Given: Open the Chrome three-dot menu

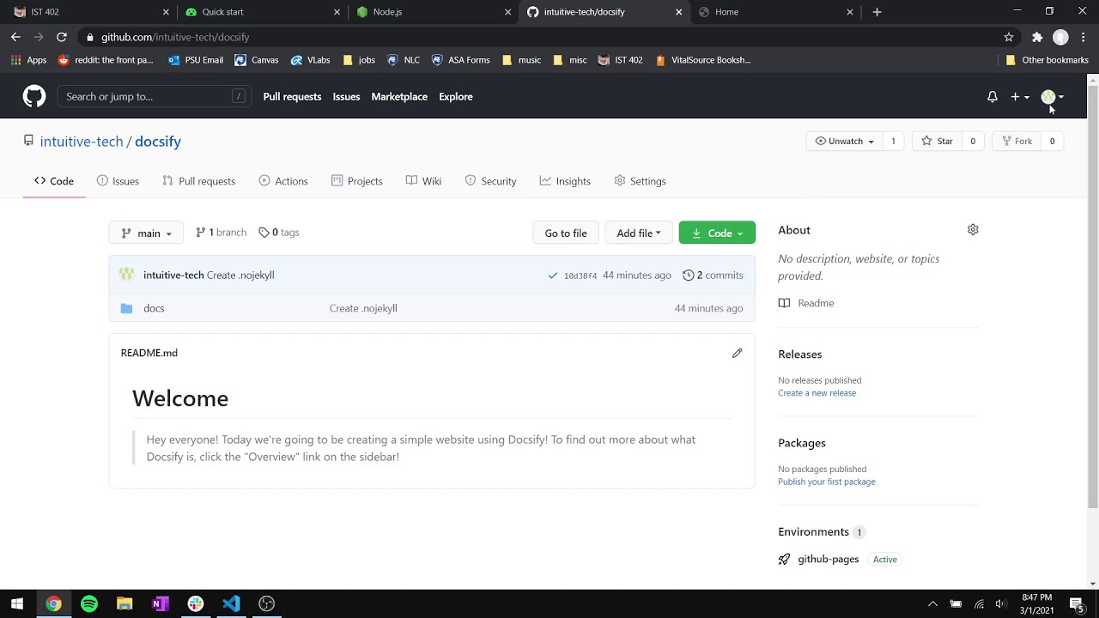Looking at the screenshot, I should (1084, 37).
